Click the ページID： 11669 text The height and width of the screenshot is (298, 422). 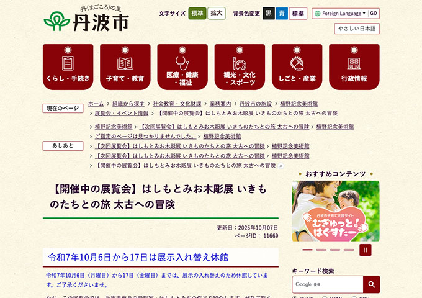click(x=256, y=236)
